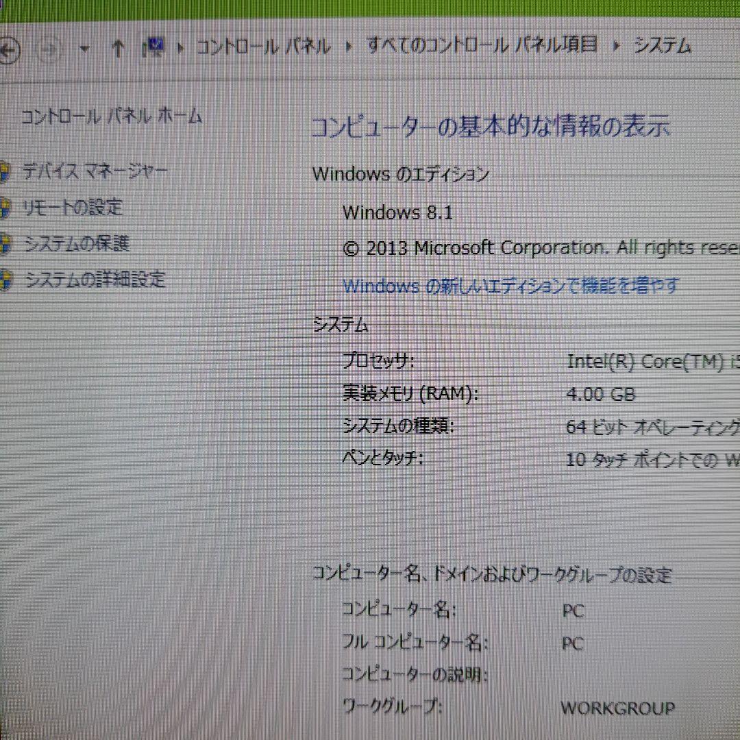Open the recent locations dropdown arrow
This screenshot has height=740, width=740.
click(84, 48)
